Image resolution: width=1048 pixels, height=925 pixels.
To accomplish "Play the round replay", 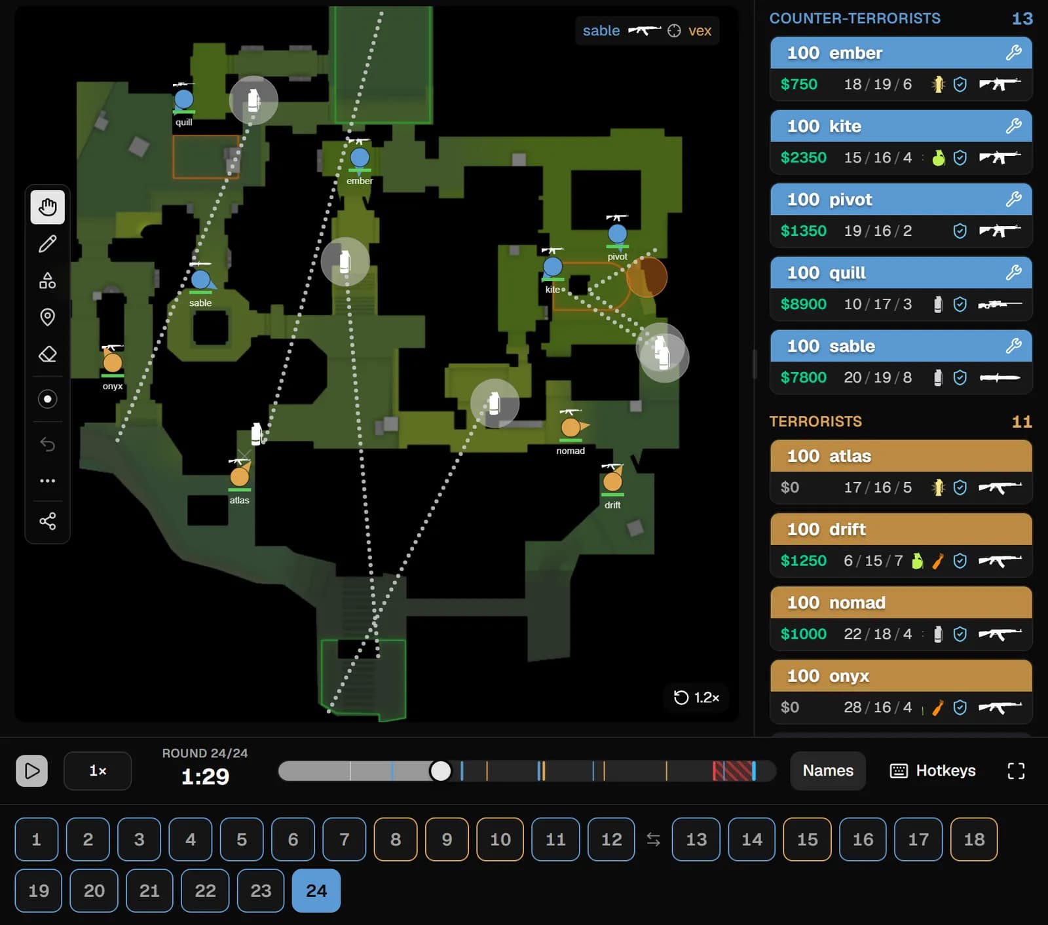I will click(x=31, y=771).
